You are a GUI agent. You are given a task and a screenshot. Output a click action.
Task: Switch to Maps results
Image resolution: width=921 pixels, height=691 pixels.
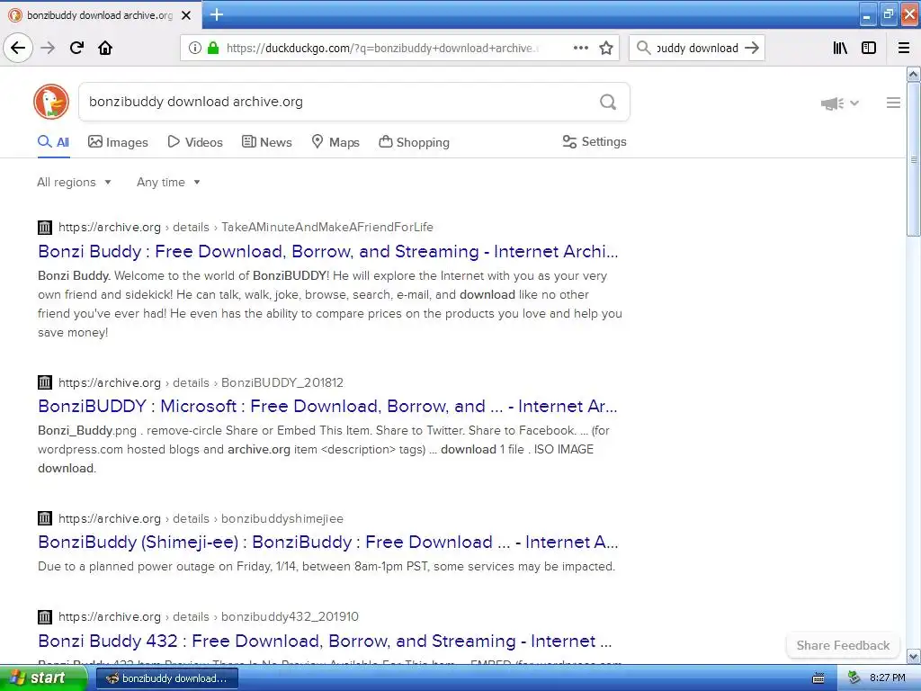(335, 142)
